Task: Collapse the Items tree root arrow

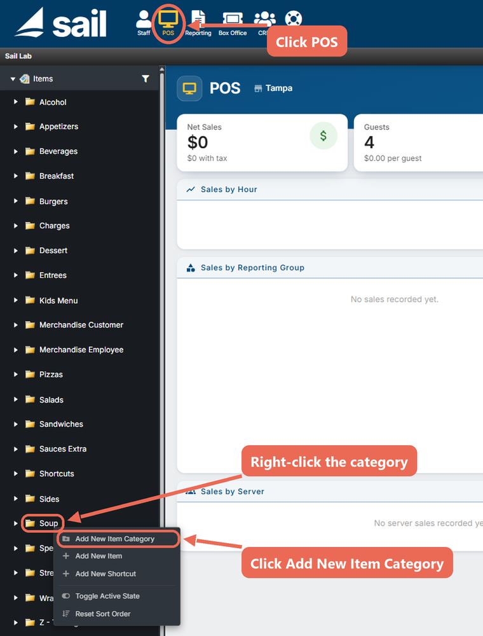Action: (13, 79)
